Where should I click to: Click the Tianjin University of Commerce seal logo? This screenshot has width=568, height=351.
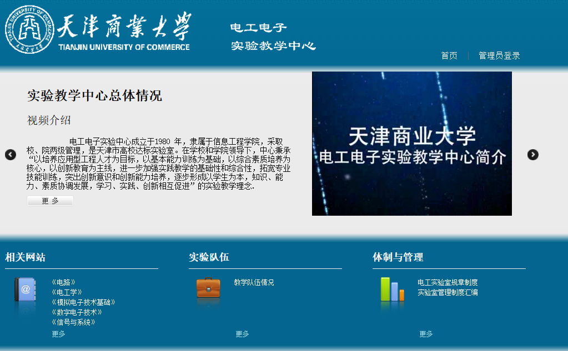pos(29,30)
